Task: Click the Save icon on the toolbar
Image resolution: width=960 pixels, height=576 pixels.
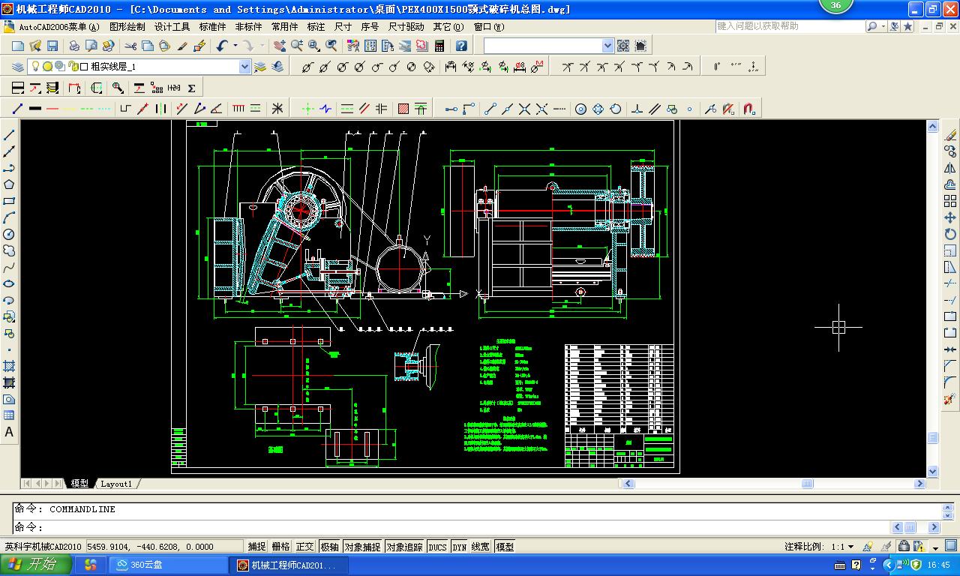Action: click(52, 46)
